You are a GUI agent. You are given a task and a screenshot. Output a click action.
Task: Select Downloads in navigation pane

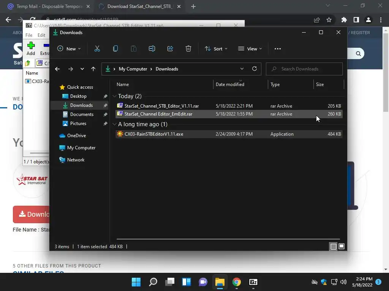(x=81, y=105)
